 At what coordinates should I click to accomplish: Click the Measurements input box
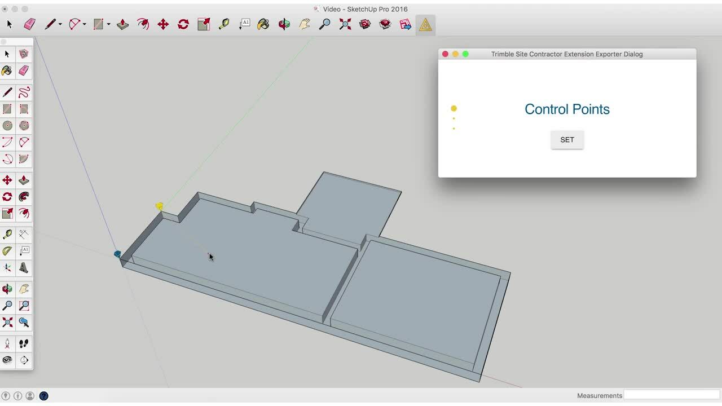672,395
